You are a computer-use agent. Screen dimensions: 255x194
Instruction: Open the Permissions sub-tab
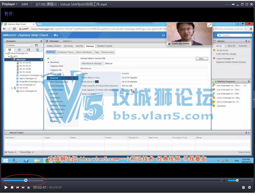tap(108, 52)
